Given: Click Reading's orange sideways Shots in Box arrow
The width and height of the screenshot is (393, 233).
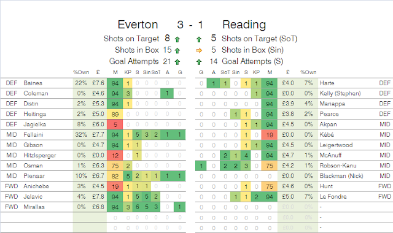Looking at the screenshot, I should (199, 50).
